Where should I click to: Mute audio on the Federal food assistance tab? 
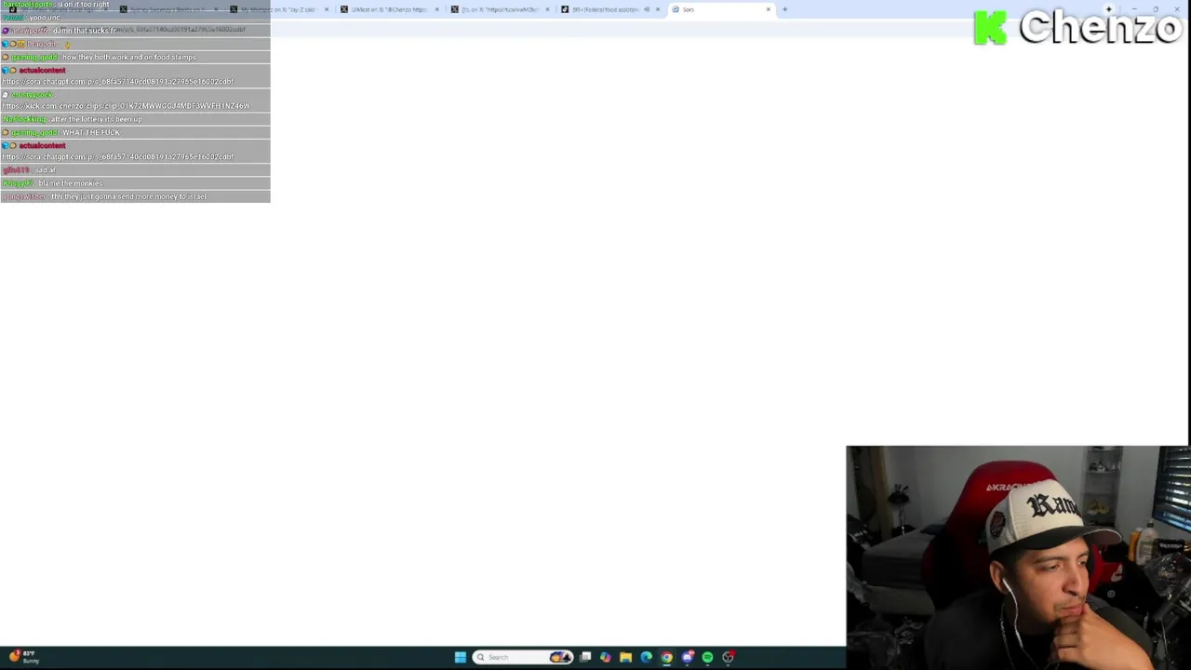(647, 9)
